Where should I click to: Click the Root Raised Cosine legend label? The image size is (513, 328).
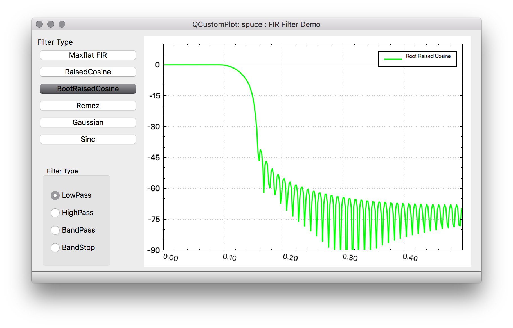[428, 56]
